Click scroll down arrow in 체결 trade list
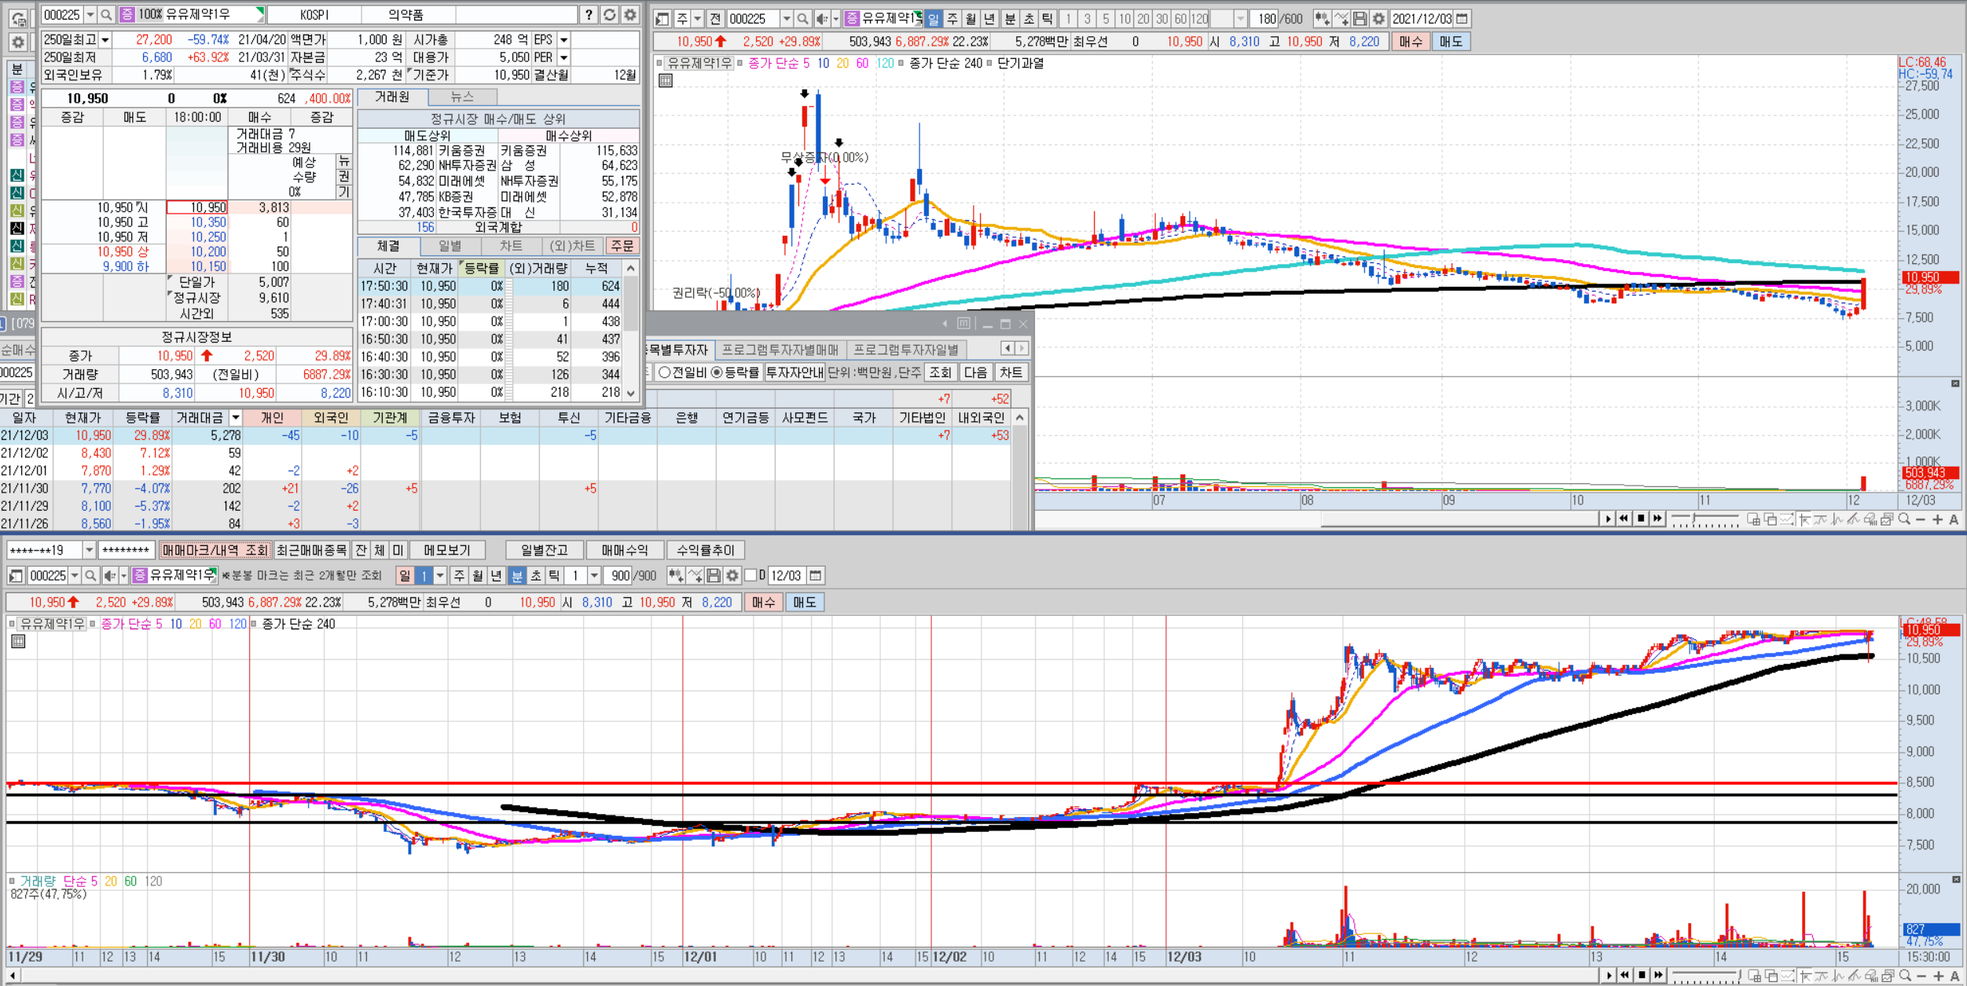 click(x=630, y=393)
